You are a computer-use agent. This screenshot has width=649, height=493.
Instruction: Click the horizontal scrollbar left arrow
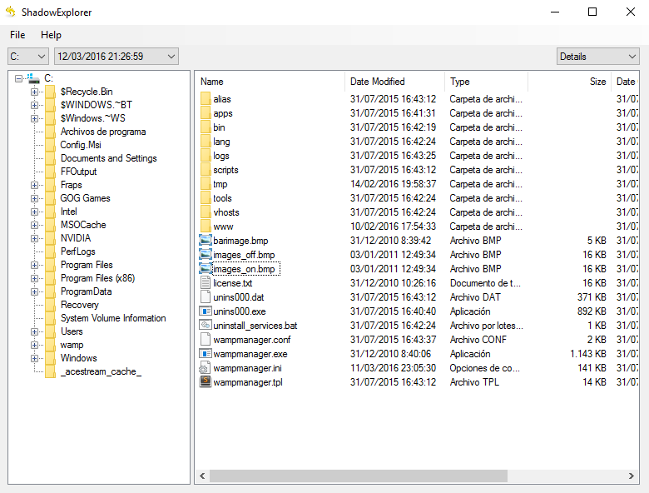coord(202,476)
